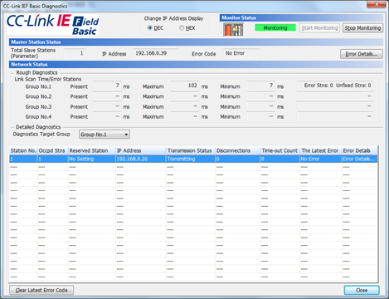This screenshot has height=299, width=389.
Task: Click Group No.2 Present value field
Action: pyautogui.click(x=107, y=96)
